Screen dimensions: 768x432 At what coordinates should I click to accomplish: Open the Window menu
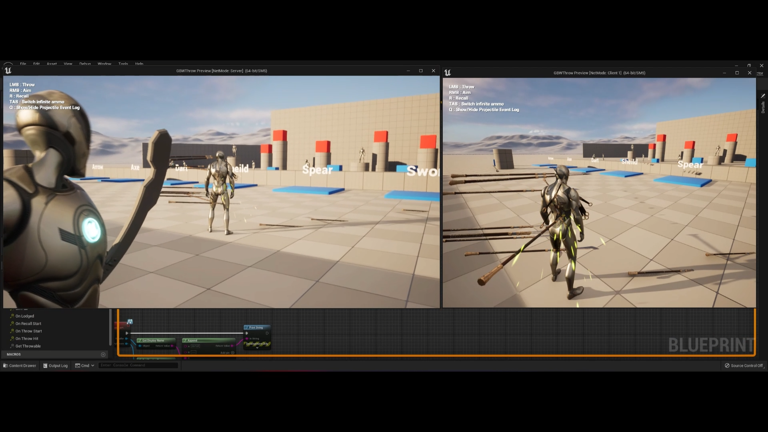point(104,64)
